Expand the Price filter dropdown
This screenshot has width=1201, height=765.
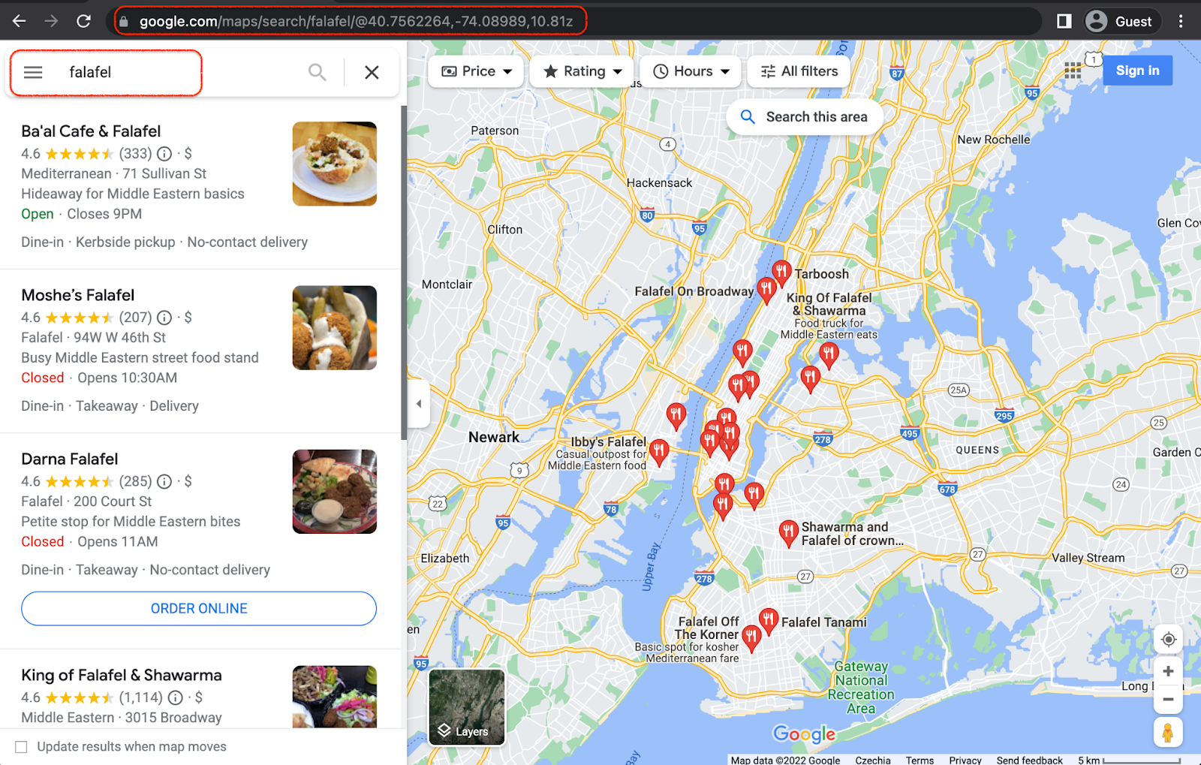coord(476,71)
